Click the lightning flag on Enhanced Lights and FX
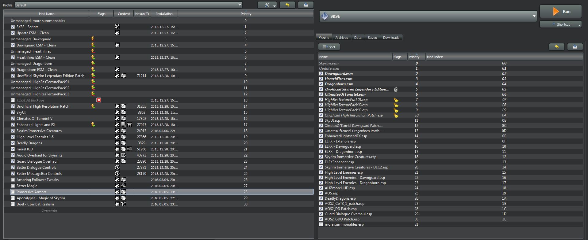This screenshot has width=588, height=240. (x=93, y=124)
